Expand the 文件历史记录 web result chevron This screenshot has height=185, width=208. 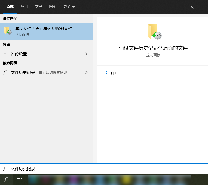(87, 72)
